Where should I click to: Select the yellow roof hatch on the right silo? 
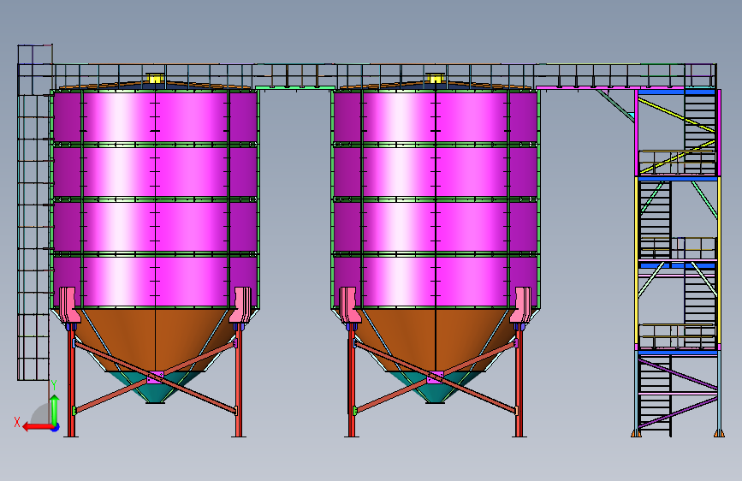coord(435,78)
